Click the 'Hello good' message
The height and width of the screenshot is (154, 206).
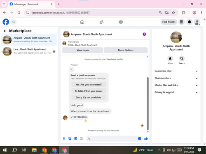tap(77, 106)
